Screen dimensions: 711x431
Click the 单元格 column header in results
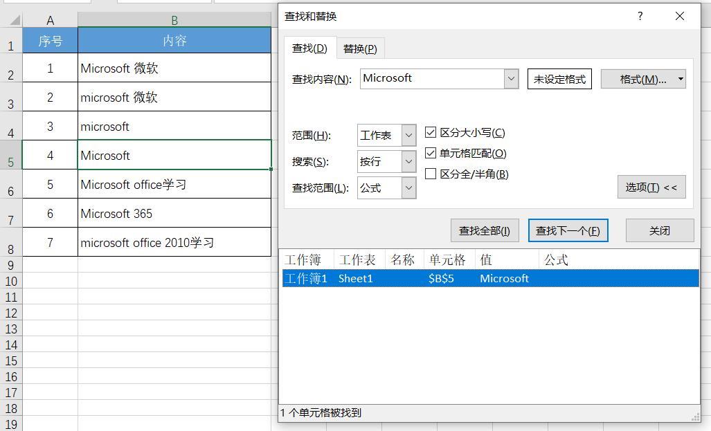(449, 259)
